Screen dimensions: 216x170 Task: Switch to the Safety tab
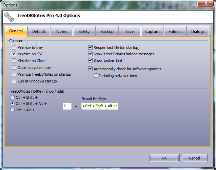(84, 32)
